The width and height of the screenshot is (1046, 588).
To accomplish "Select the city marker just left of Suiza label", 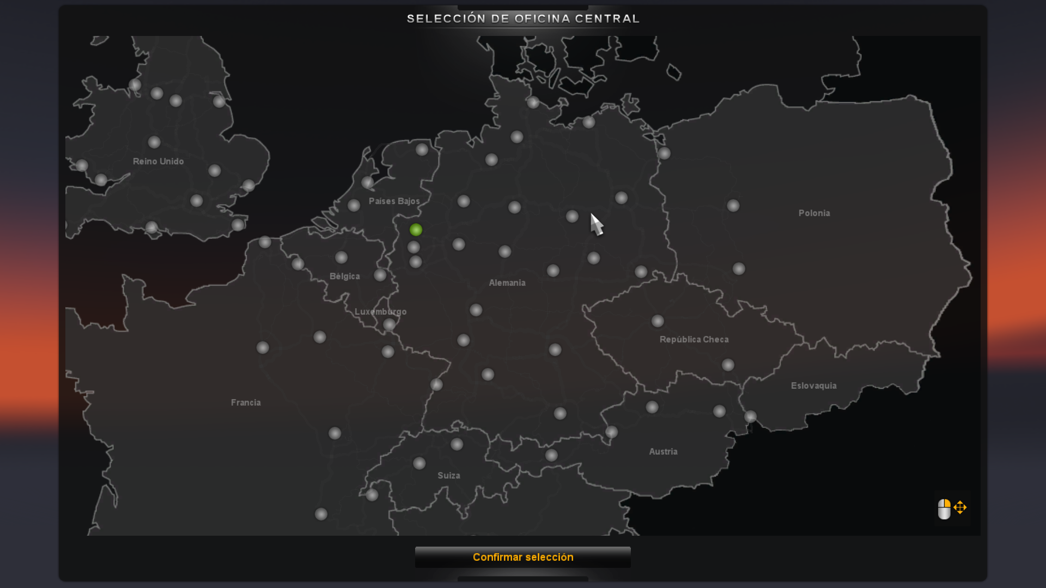I will point(419,463).
